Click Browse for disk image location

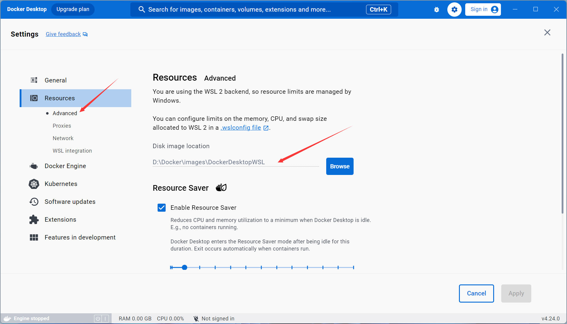(340, 166)
